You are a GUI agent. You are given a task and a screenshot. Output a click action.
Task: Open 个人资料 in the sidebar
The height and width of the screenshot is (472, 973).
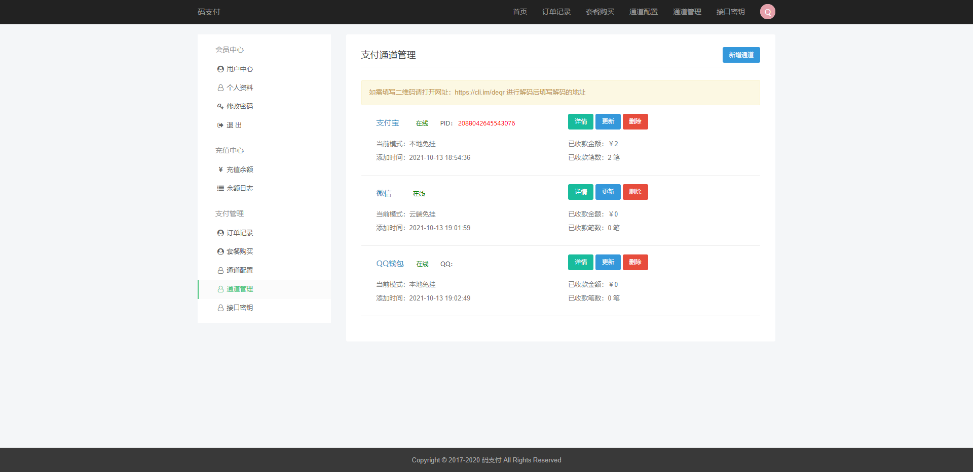point(239,88)
